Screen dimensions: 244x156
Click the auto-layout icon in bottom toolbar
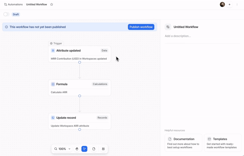(103, 149)
